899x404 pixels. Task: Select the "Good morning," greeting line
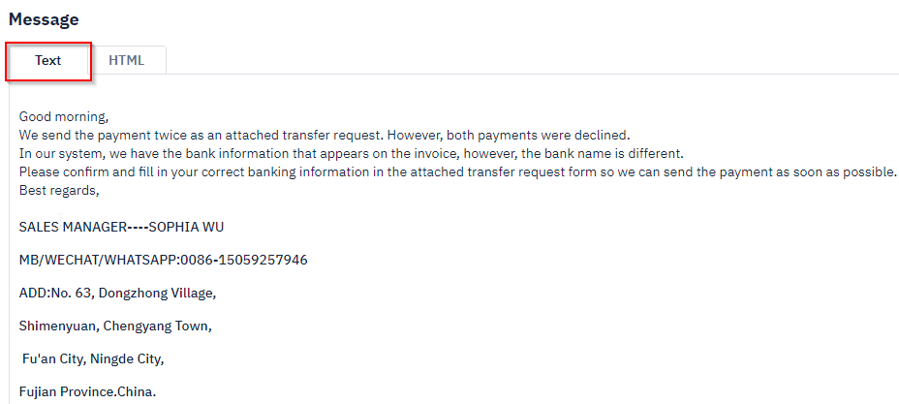(64, 117)
